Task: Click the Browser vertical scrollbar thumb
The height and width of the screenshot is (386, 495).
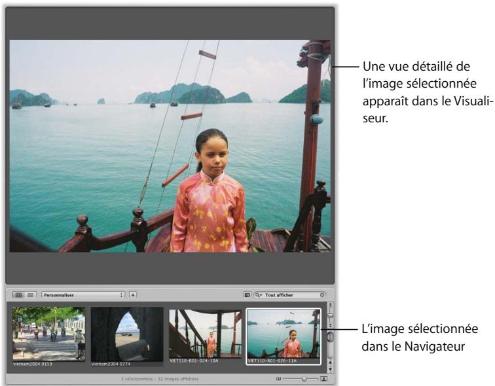Action: 330,337
